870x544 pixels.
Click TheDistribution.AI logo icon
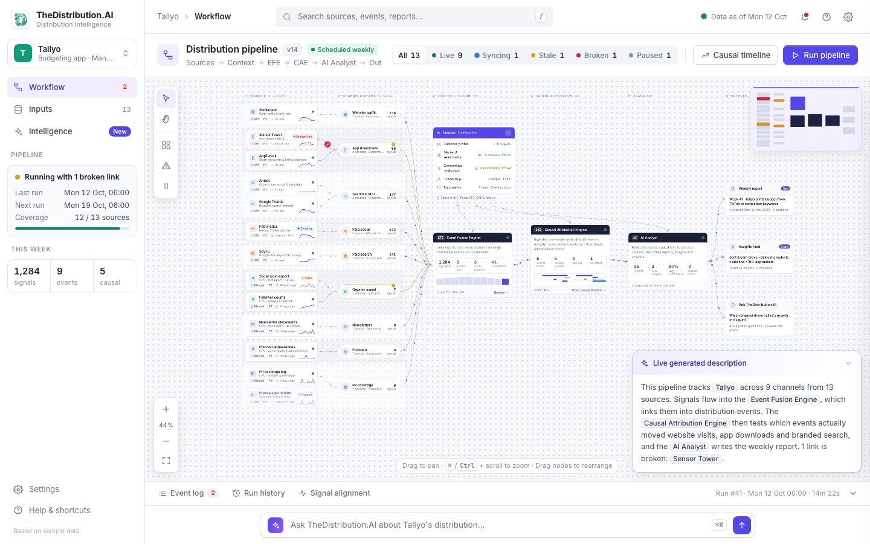tap(21, 19)
